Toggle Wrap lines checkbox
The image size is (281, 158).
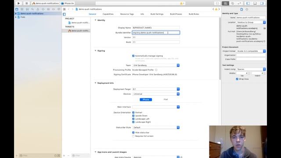click(237, 79)
